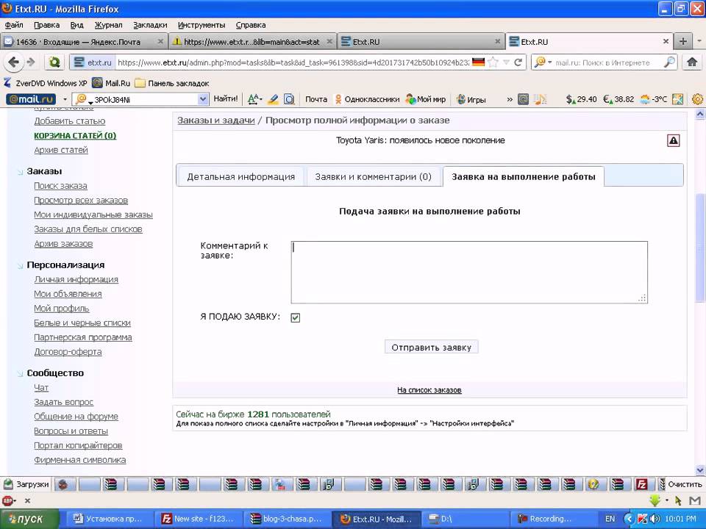Open the Журнал menu
Screen dimensions: 706x529
point(108,25)
